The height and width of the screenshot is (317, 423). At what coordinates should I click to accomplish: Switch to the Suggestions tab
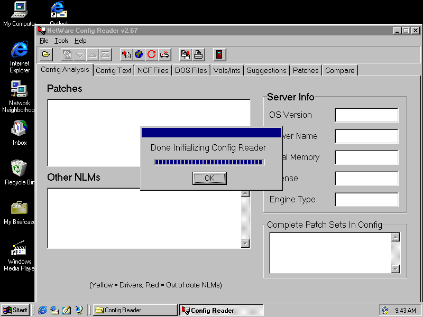(266, 70)
